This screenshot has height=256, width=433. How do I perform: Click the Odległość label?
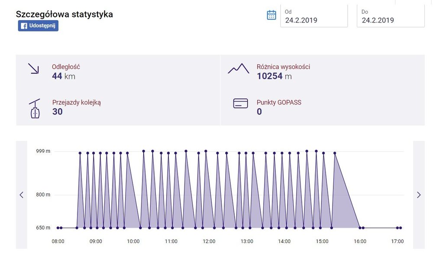66,66
